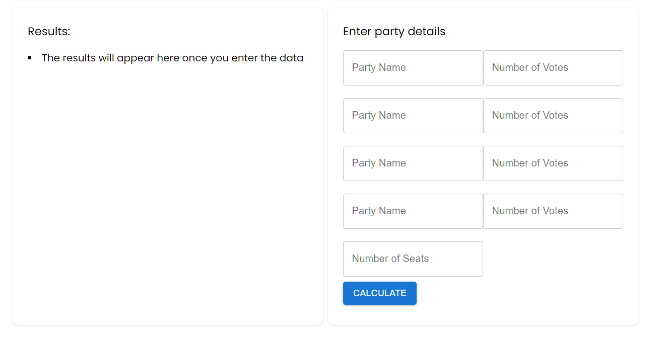Screen dimensions: 664x343
Task: Focus the fourth Number of Votes input
Action: click(553, 211)
